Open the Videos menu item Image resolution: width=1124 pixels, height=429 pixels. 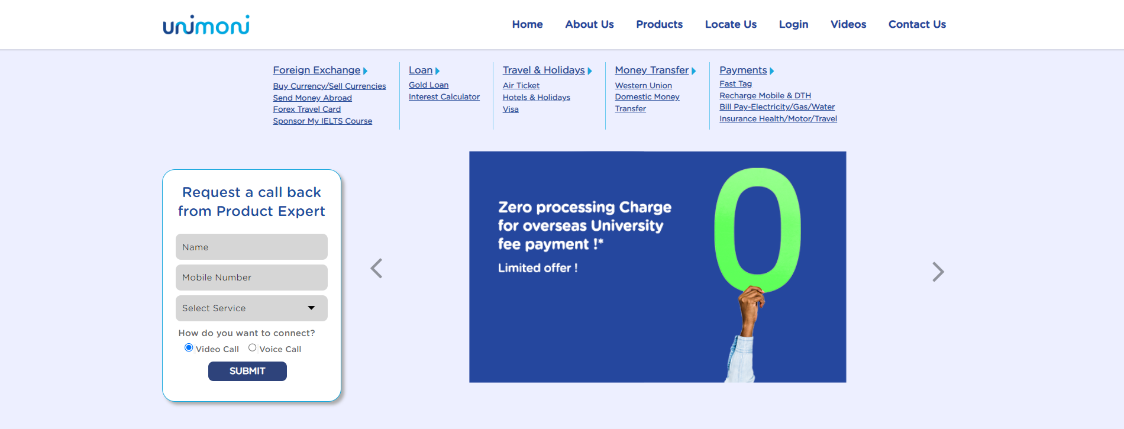point(848,24)
